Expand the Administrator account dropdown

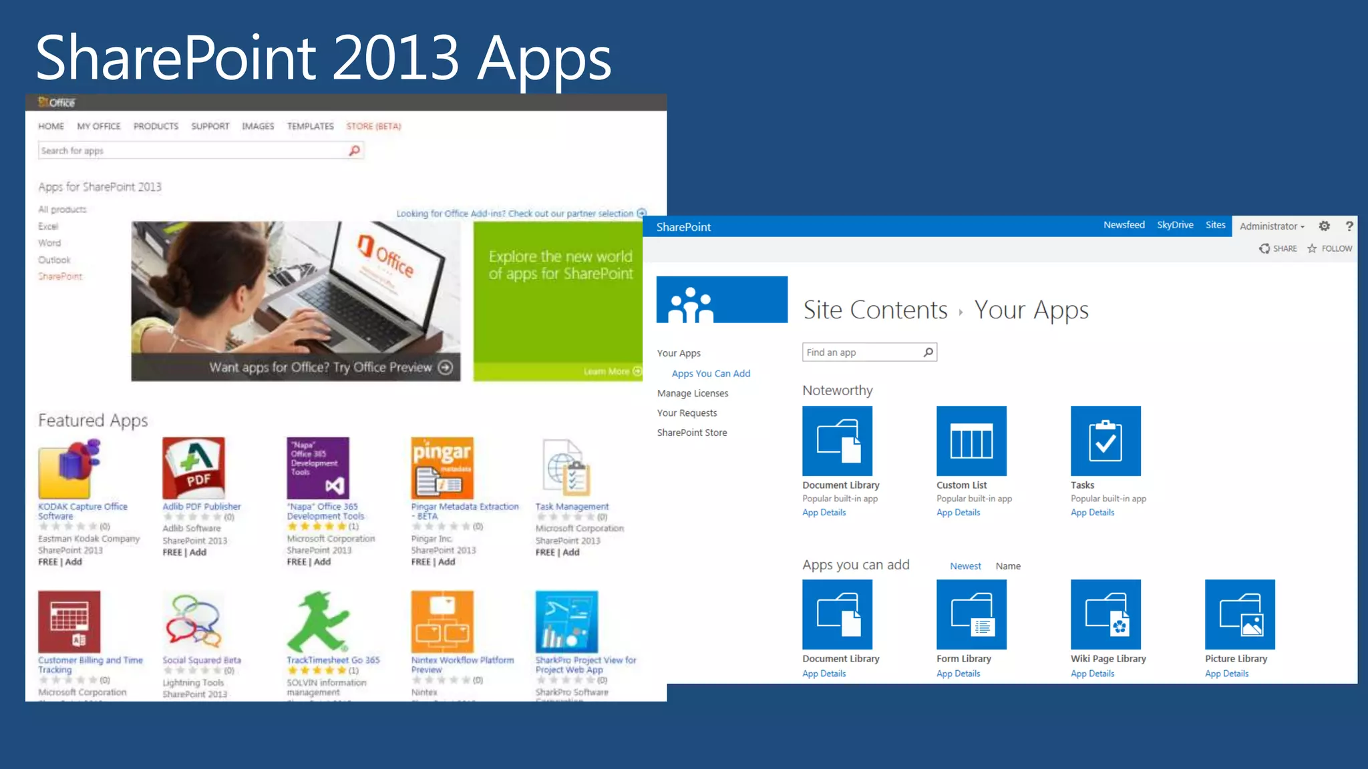pos(1272,226)
